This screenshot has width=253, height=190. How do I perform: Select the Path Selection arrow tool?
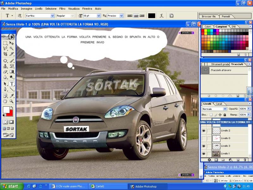tap(5, 84)
